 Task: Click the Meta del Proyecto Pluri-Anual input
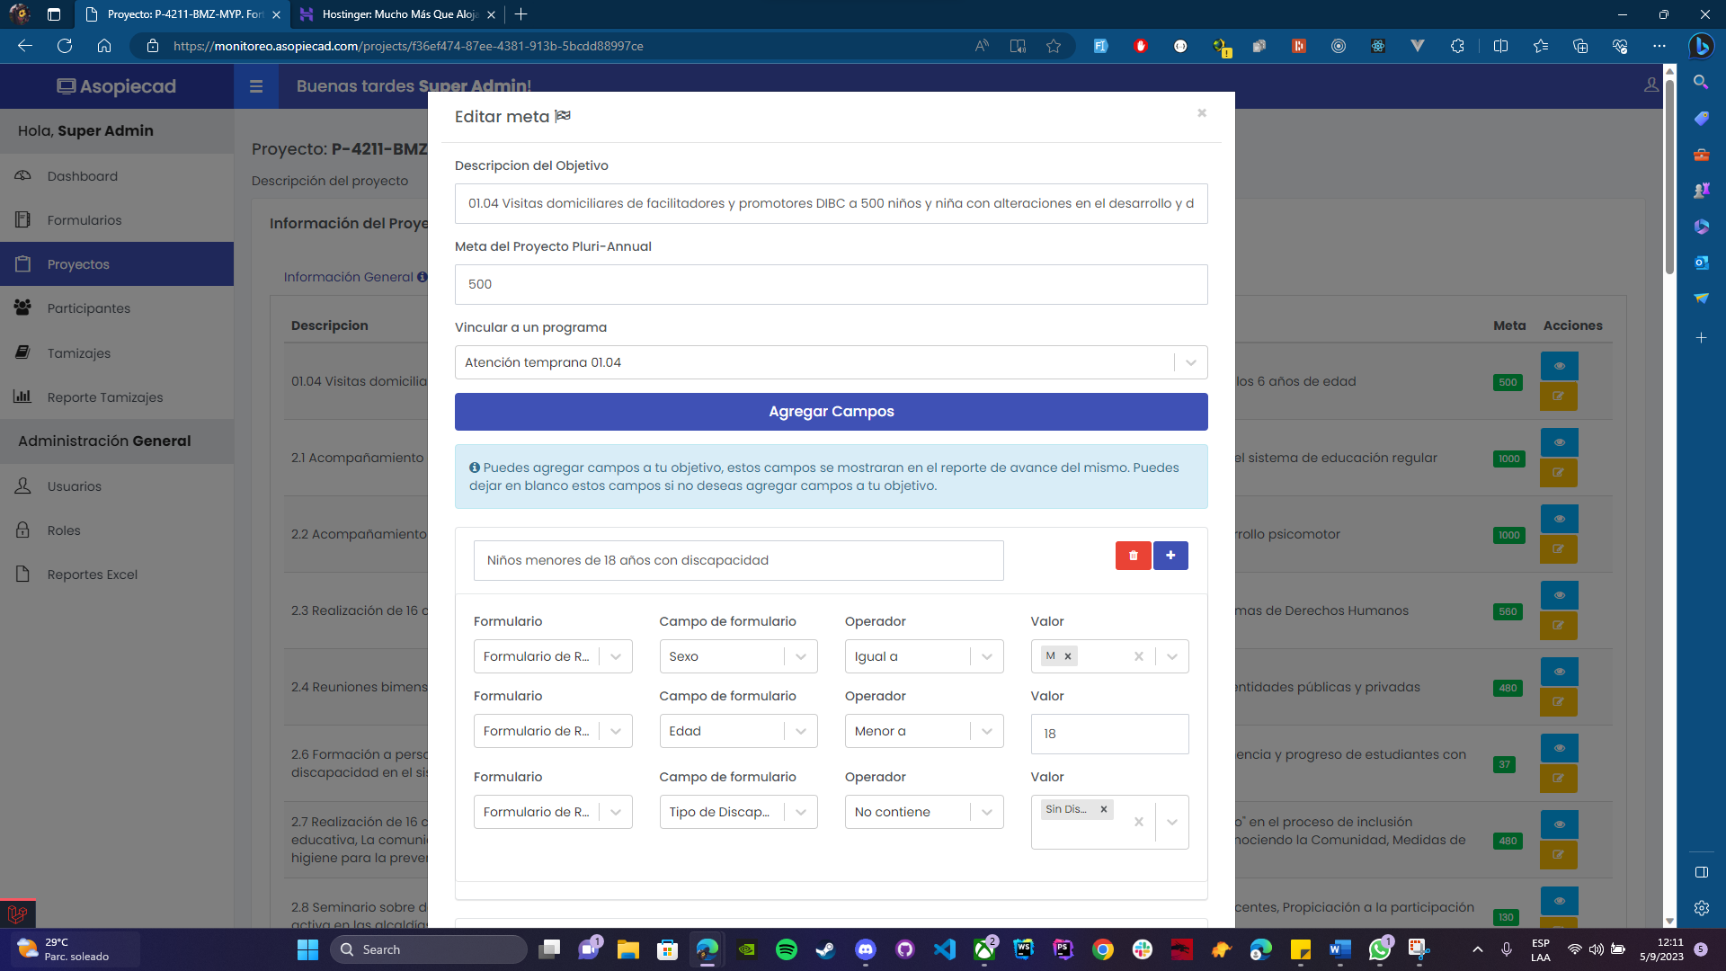831,284
